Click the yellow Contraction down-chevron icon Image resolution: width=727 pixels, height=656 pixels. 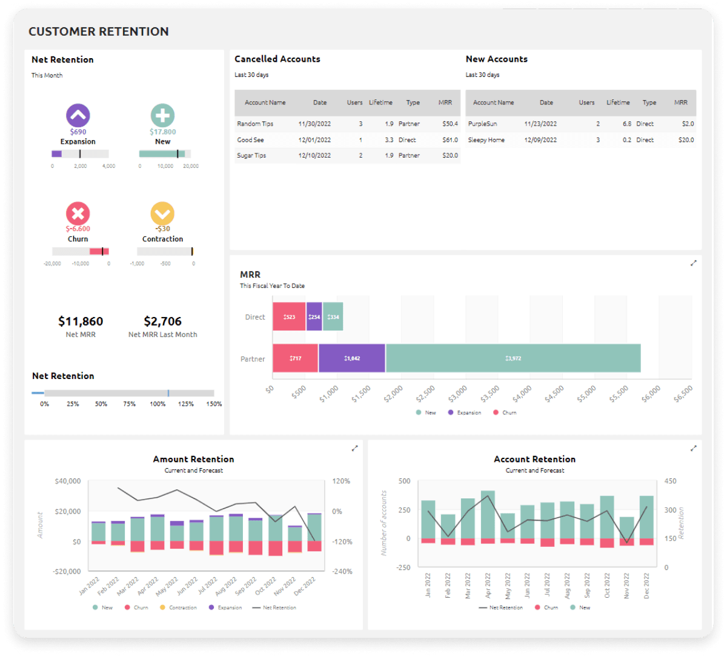click(x=162, y=213)
